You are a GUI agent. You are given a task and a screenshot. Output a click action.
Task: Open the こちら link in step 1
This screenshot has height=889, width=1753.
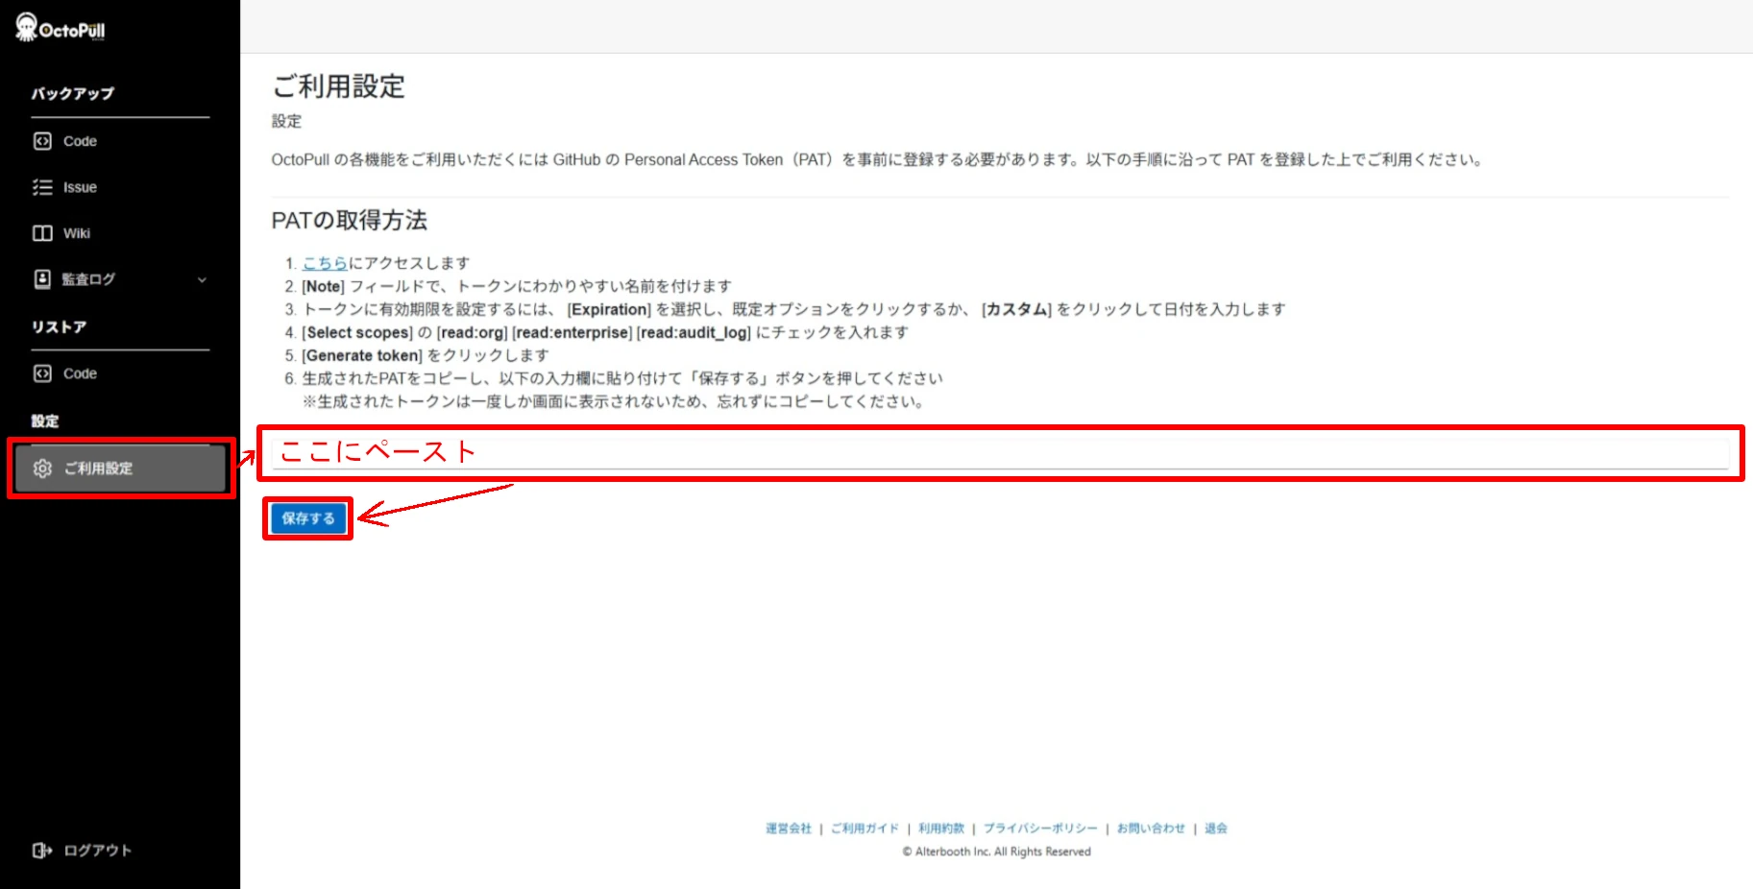pyautogui.click(x=325, y=262)
